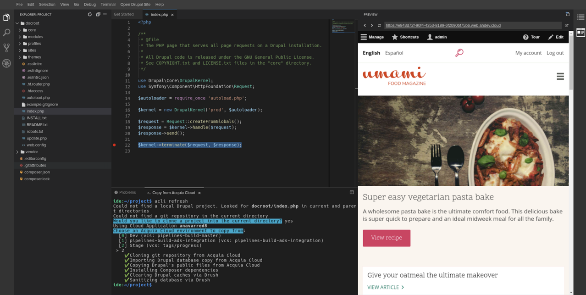The width and height of the screenshot is (586, 295).
Task: Open composer.json in Explorer
Action: coord(37,172)
